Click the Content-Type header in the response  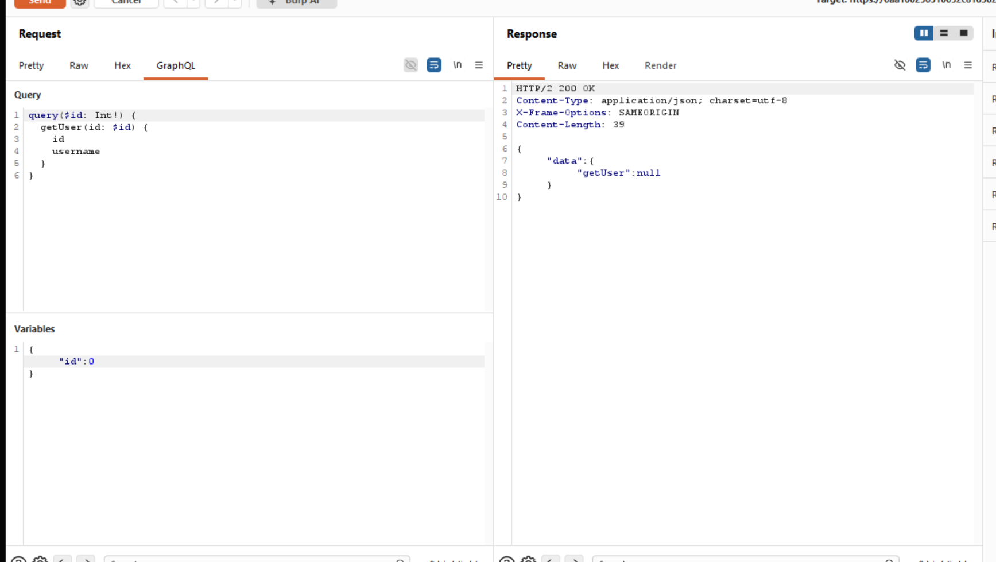(652, 100)
